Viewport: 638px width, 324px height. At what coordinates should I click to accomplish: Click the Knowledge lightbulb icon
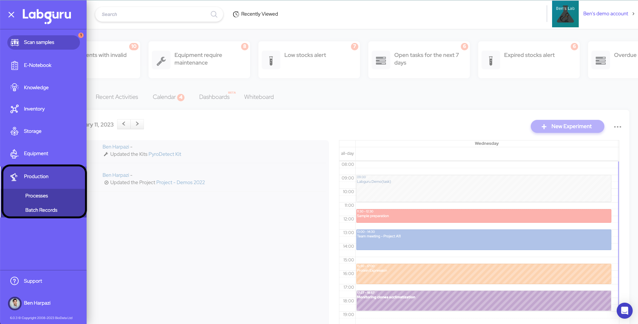click(15, 88)
